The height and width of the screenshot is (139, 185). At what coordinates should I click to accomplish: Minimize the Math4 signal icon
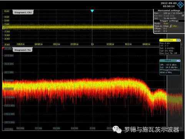tap(178, 60)
